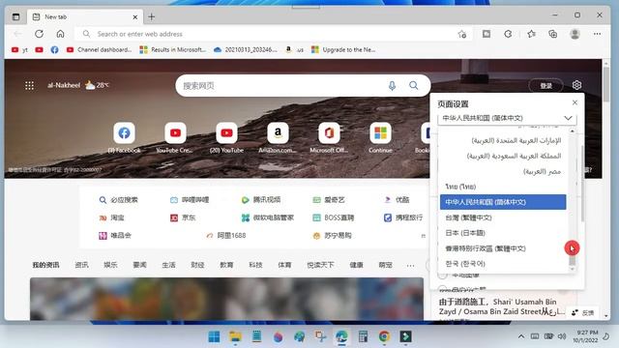Image resolution: width=619 pixels, height=348 pixels.
Task: Switch to 生活 news tab
Action: [168, 265]
